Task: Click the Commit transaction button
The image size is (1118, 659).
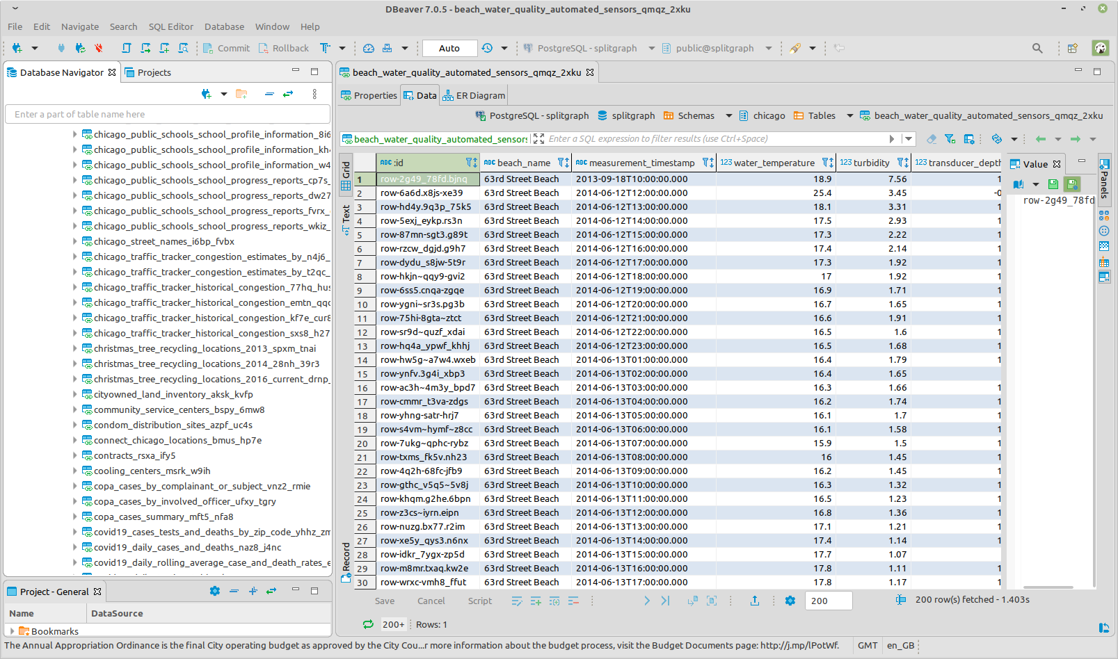Action: 226,48
